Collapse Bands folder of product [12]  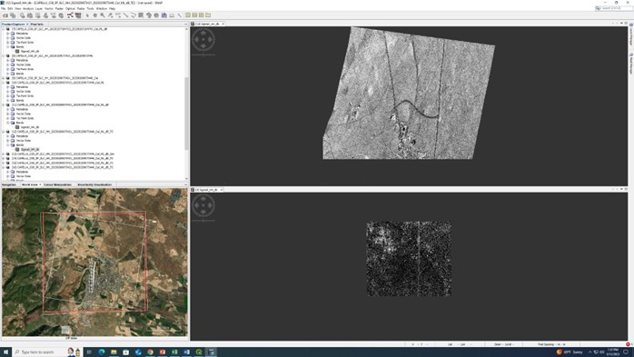(7, 144)
